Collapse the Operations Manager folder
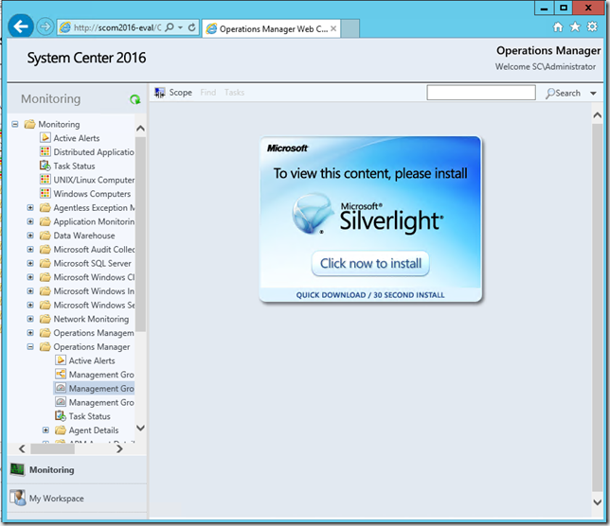Screen dimensions: 610x526 tap(30, 347)
